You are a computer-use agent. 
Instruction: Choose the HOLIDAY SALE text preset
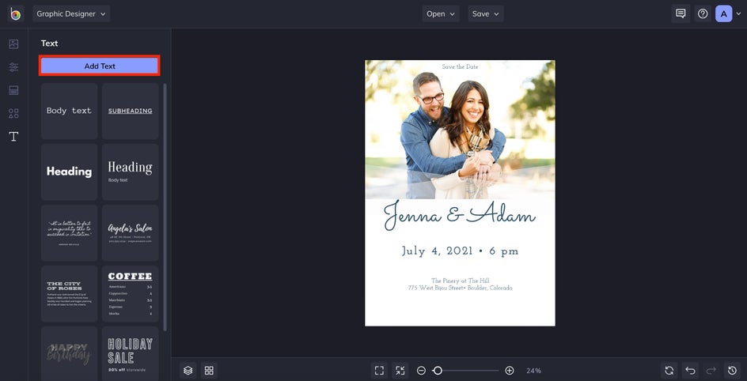[130, 353]
